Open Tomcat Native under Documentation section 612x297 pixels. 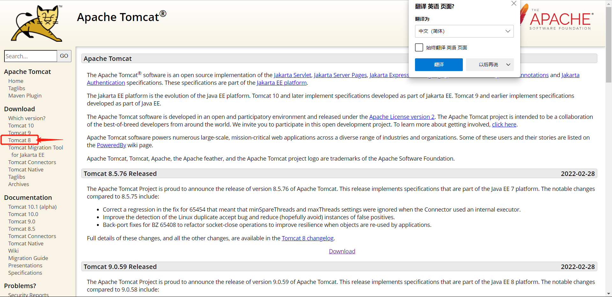[x=26, y=243]
